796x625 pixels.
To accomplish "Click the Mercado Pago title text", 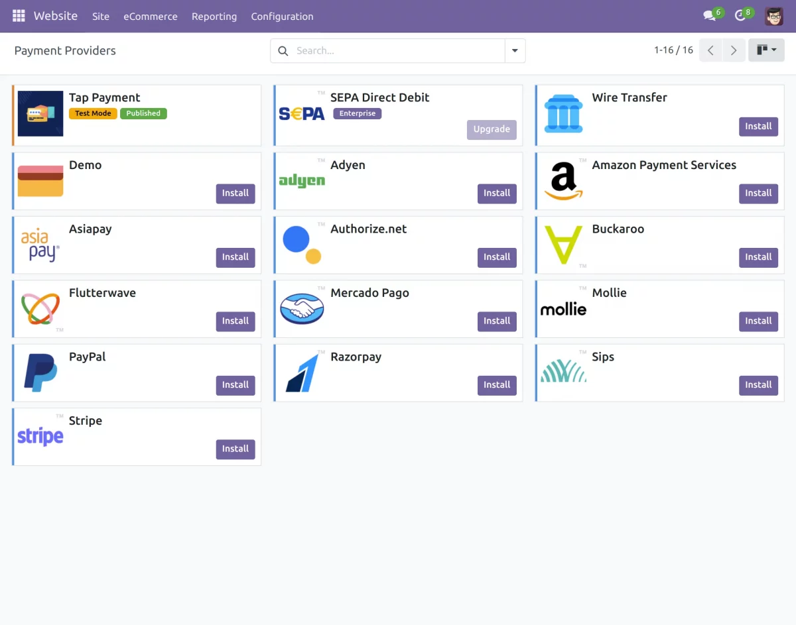I will point(369,293).
